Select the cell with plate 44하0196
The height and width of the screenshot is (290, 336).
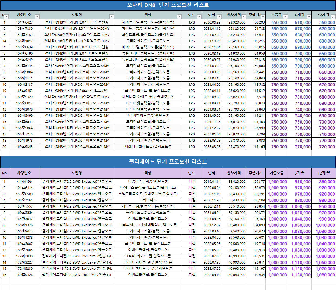(x=24, y=182)
